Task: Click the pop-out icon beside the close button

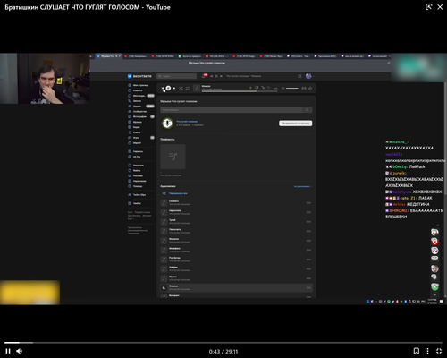Action: [428, 7]
